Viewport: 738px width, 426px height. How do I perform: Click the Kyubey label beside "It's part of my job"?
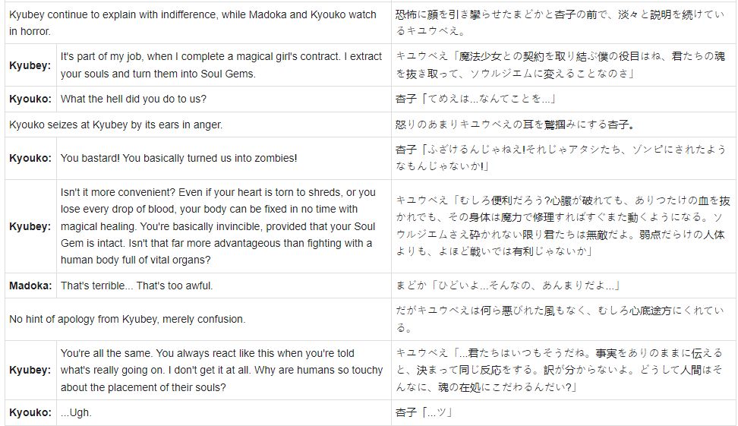click(30, 65)
